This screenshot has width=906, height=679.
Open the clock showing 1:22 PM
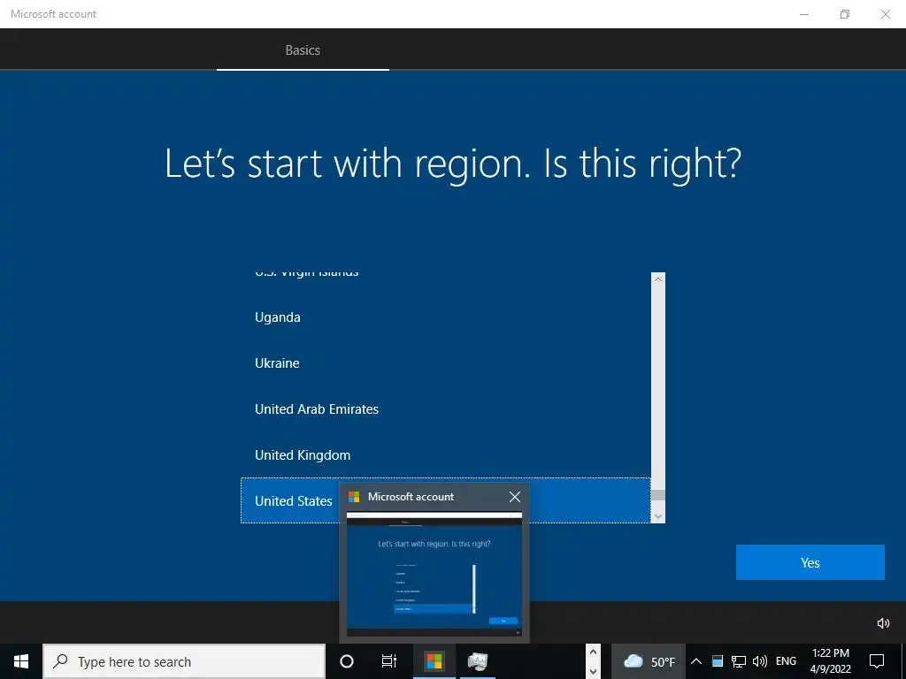pos(830,661)
